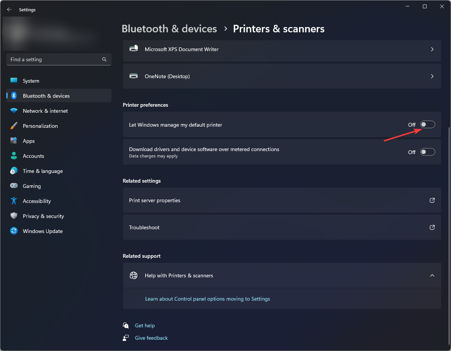Open Network & internet settings
The height and width of the screenshot is (351, 451).
tap(59, 111)
